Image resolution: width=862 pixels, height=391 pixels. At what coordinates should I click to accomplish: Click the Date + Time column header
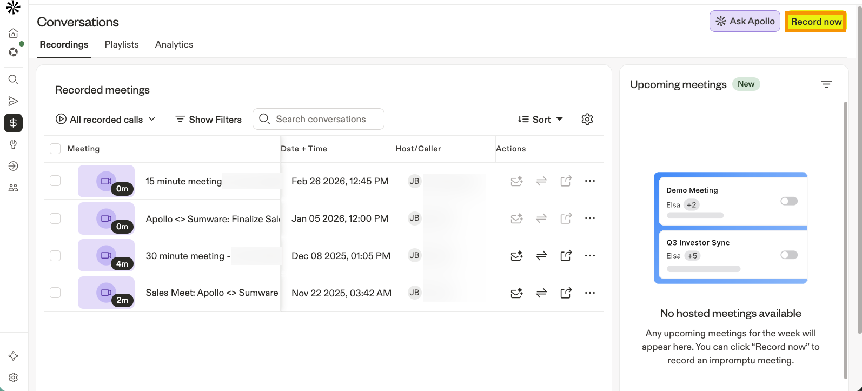pos(304,149)
